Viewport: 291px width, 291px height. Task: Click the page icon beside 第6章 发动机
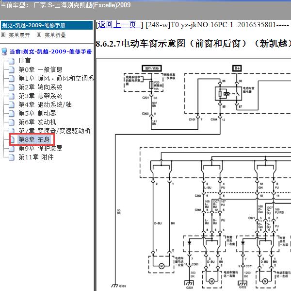coord(12,122)
